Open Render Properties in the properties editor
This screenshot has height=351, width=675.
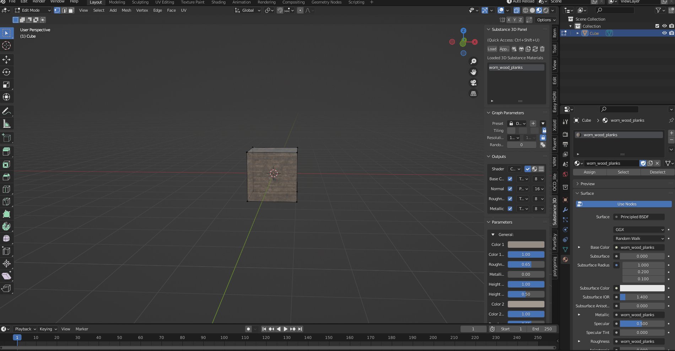click(x=565, y=135)
